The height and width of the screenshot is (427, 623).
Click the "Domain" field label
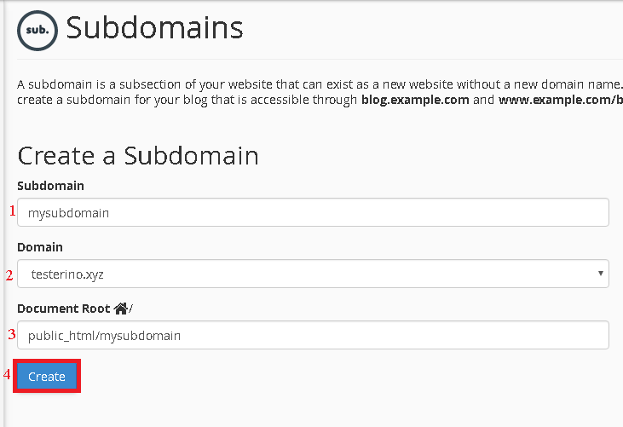click(x=40, y=247)
